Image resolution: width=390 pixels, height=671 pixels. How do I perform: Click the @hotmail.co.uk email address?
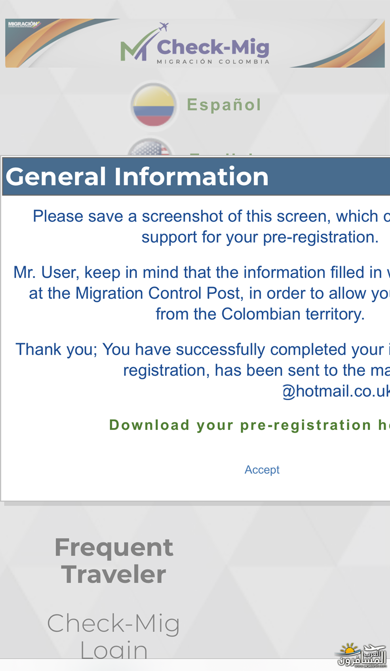point(336,392)
